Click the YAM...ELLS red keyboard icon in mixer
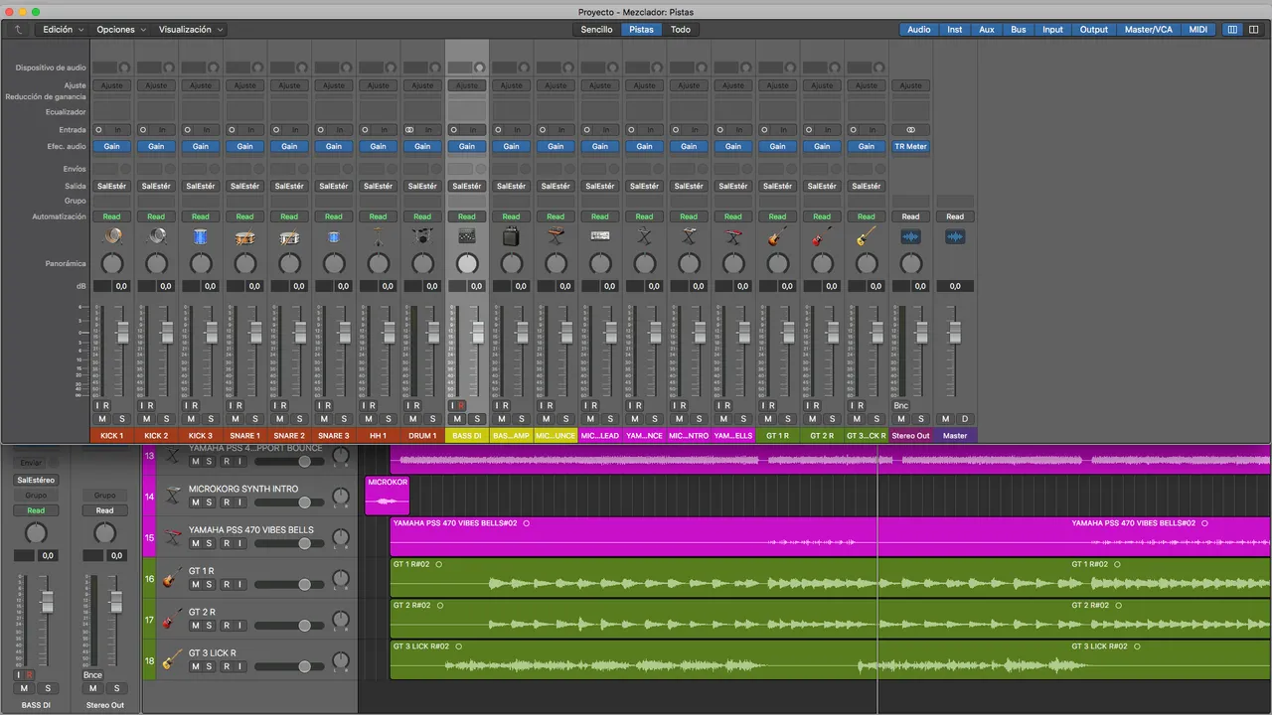 [733, 236]
